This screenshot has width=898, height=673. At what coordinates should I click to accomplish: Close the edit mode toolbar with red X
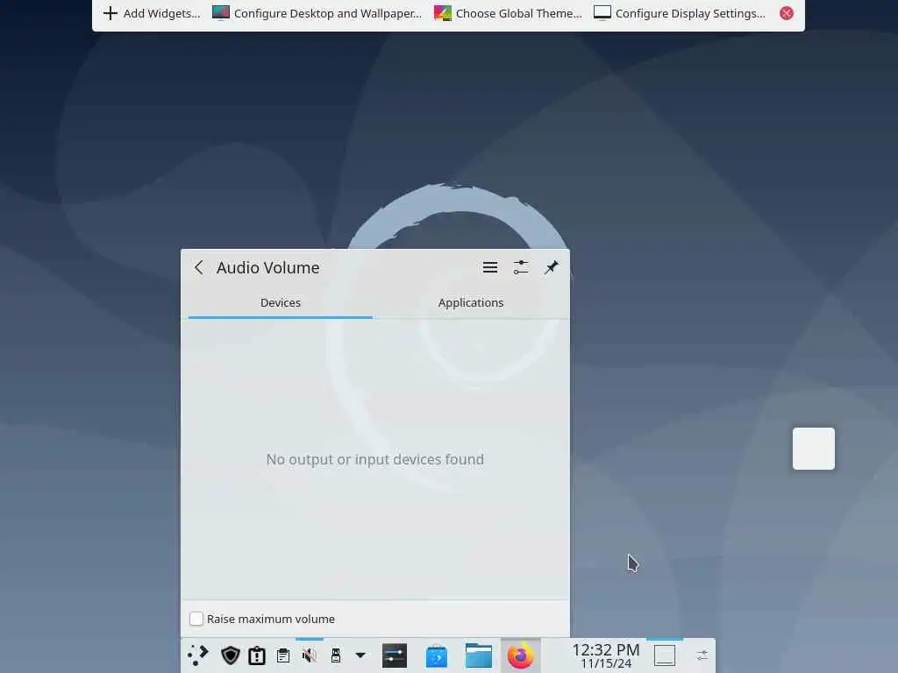[787, 13]
